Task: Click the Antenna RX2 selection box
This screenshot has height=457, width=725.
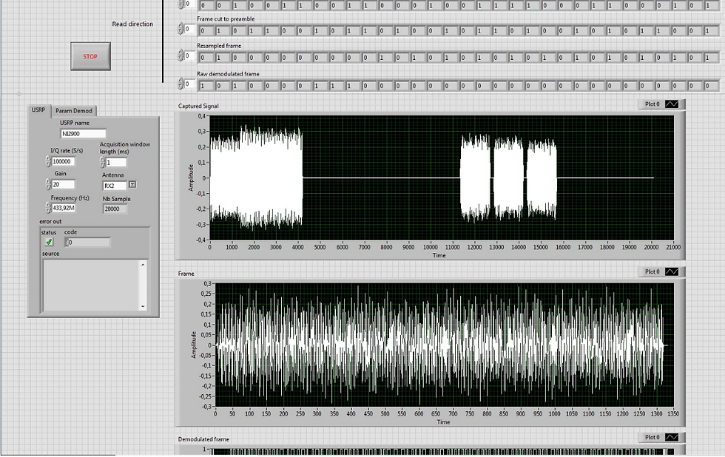Action: (x=115, y=186)
